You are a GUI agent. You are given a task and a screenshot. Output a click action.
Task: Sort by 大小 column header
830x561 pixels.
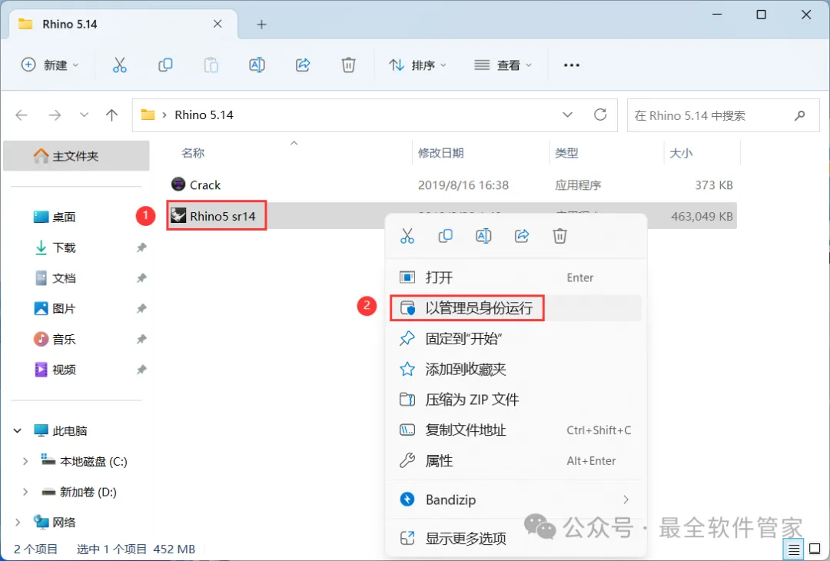681,153
